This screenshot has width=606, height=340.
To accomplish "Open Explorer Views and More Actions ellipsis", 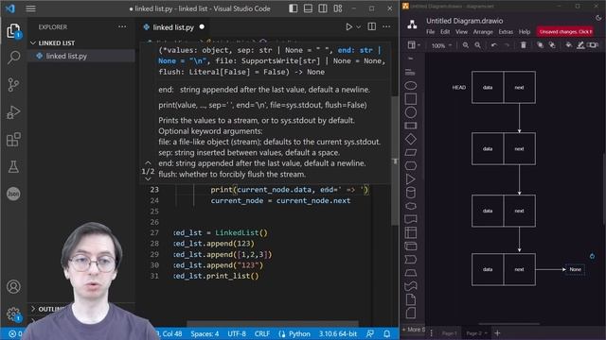I will tap(122, 26).
